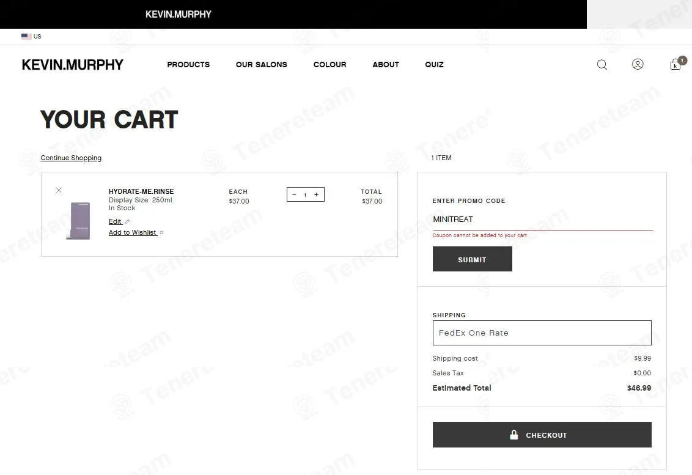Open the QUIZ menu item
Screen dimensions: 692x475
click(434, 64)
